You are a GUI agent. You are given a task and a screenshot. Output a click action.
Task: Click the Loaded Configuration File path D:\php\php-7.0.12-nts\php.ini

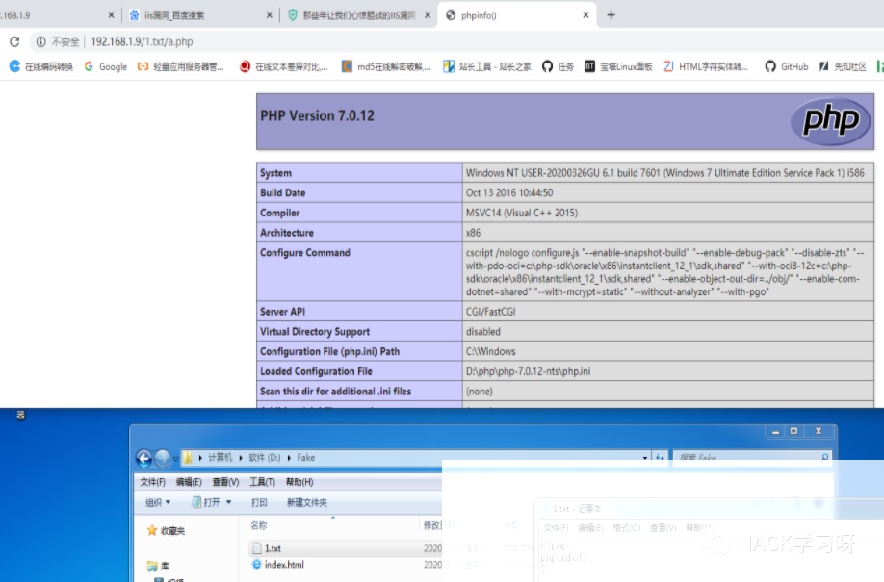coord(529,371)
